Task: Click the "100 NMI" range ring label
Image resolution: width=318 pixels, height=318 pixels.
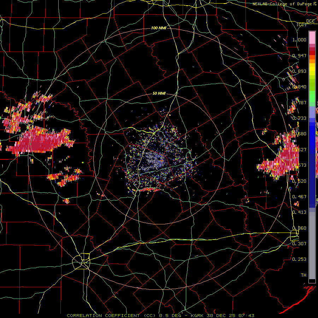Action: tap(159, 28)
